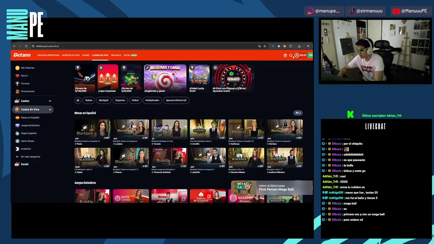The height and width of the screenshot is (244, 434).
Task: Filter games by Ruleta chip
Action: 89,100
